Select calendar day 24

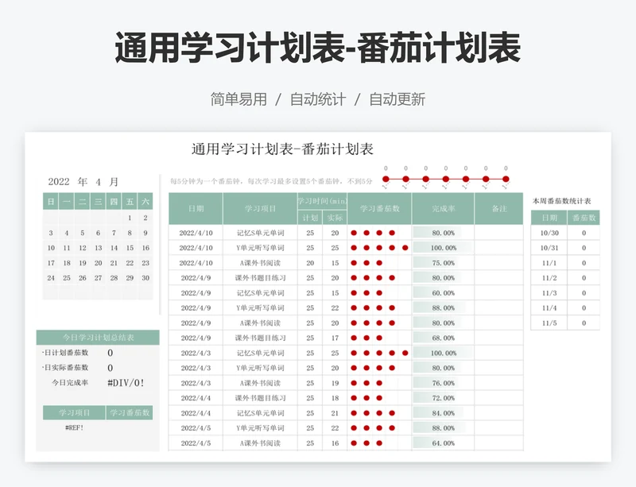51,278
